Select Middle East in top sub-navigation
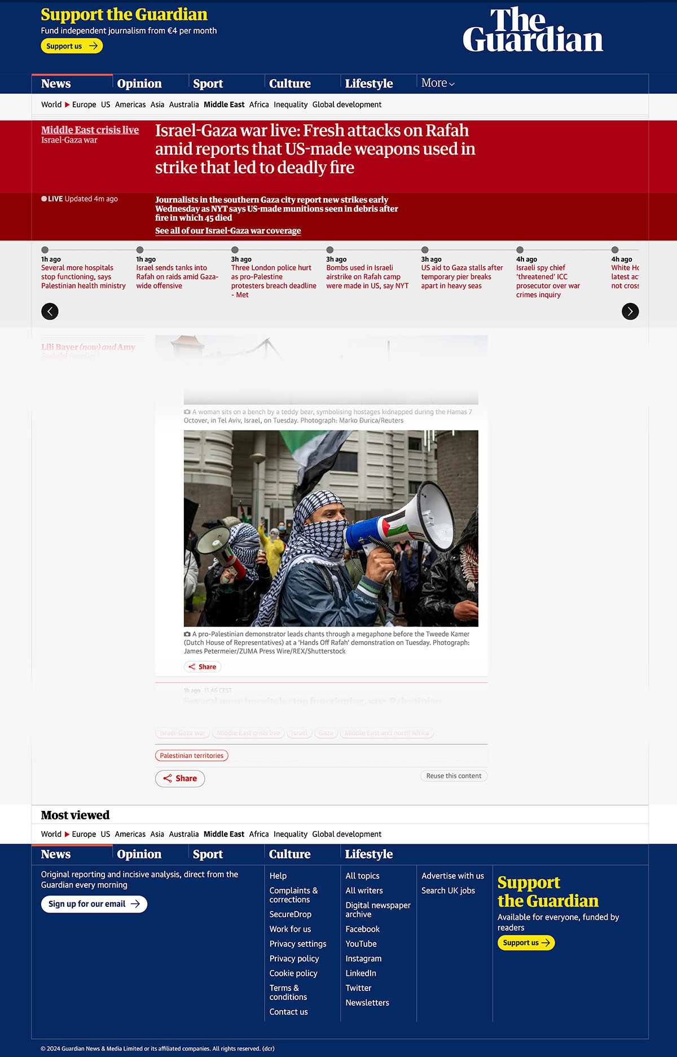Image resolution: width=677 pixels, height=1057 pixels. pyautogui.click(x=224, y=104)
